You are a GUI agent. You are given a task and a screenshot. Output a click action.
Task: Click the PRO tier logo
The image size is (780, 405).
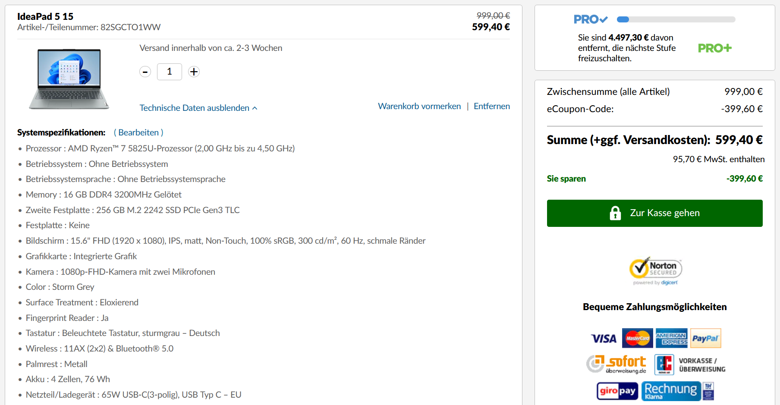pos(590,19)
